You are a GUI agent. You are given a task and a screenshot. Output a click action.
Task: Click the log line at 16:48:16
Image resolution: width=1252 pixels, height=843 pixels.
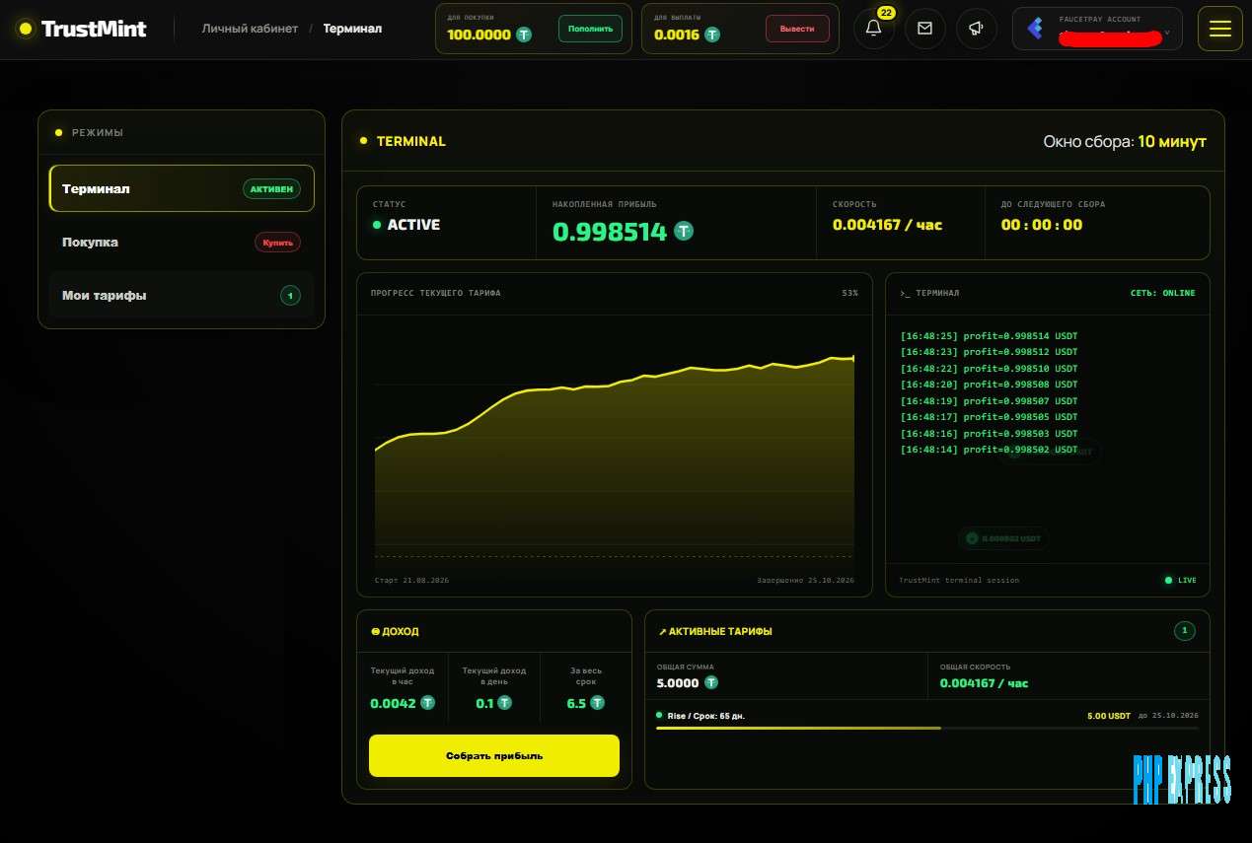(x=989, y=434)
